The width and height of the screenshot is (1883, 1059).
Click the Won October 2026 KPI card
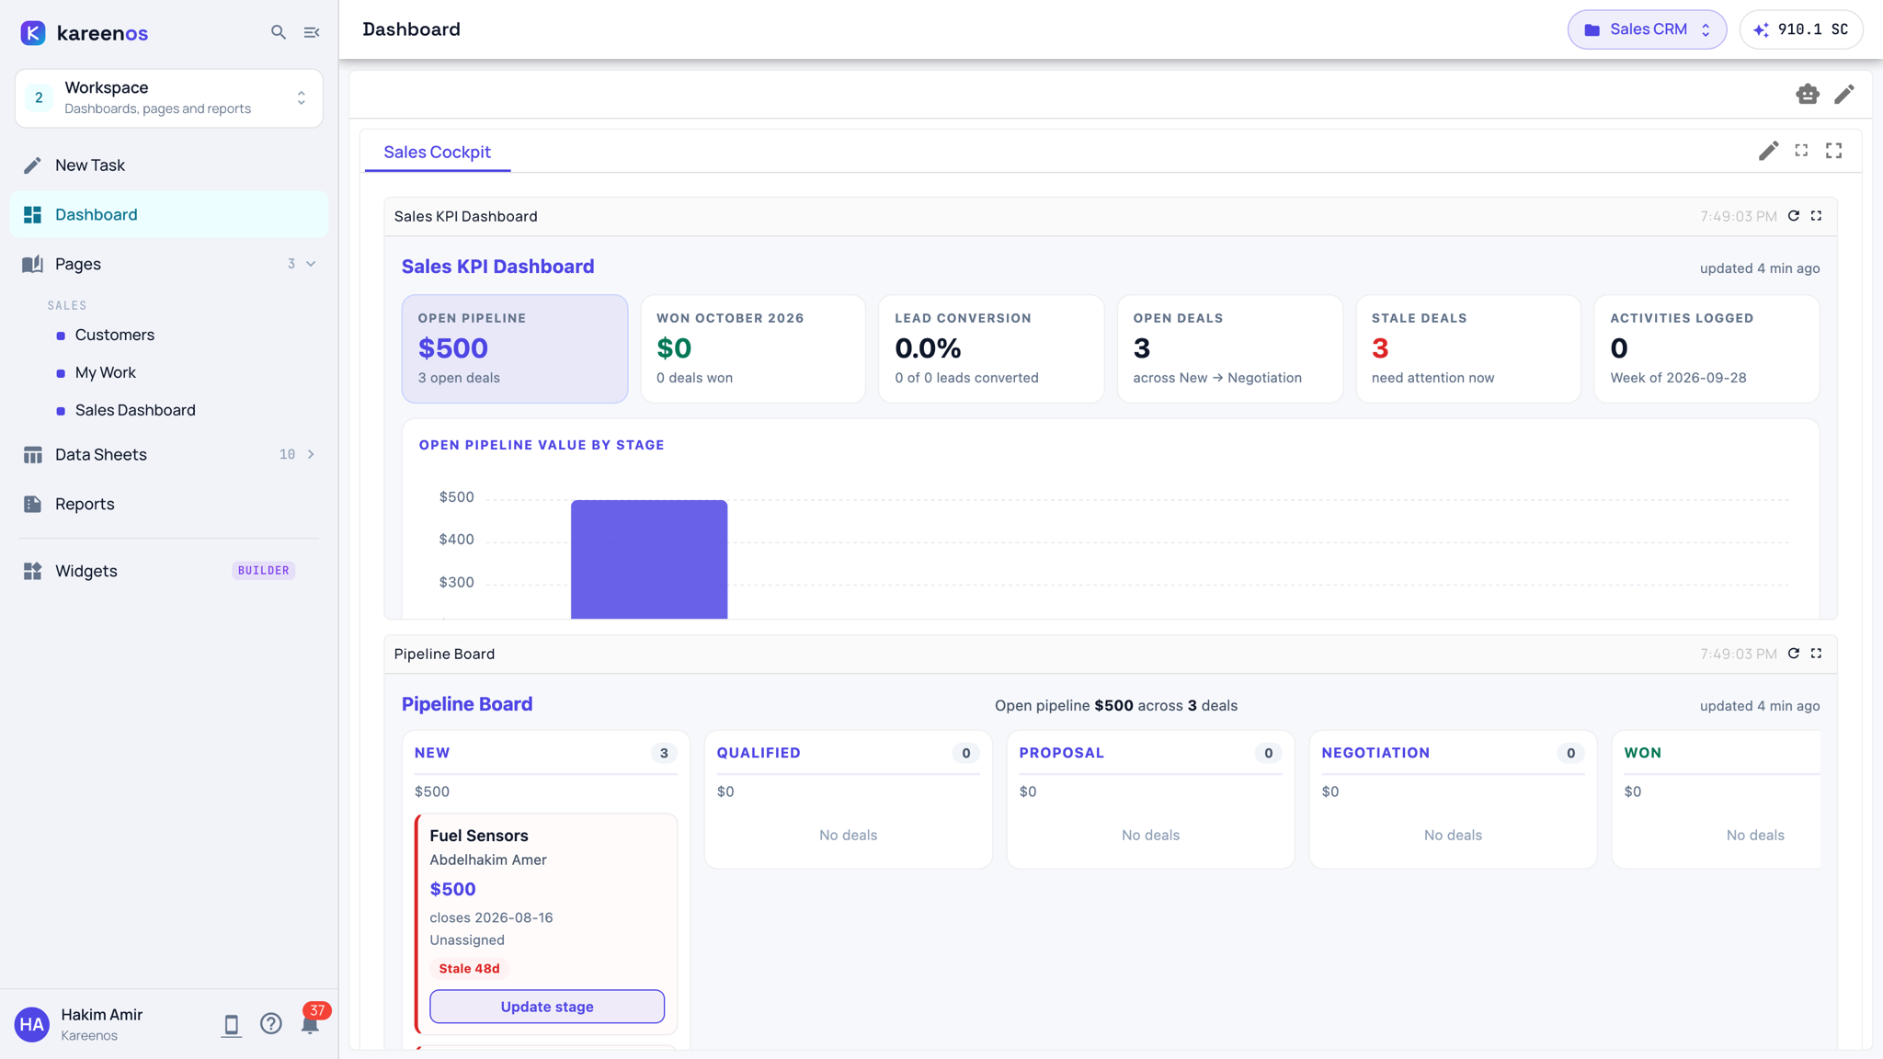(x=753, y=348)
